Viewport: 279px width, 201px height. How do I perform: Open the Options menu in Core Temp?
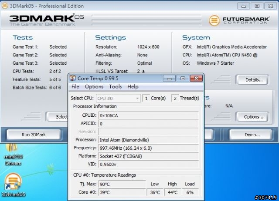pyautogui.click(x=94, y=87)
